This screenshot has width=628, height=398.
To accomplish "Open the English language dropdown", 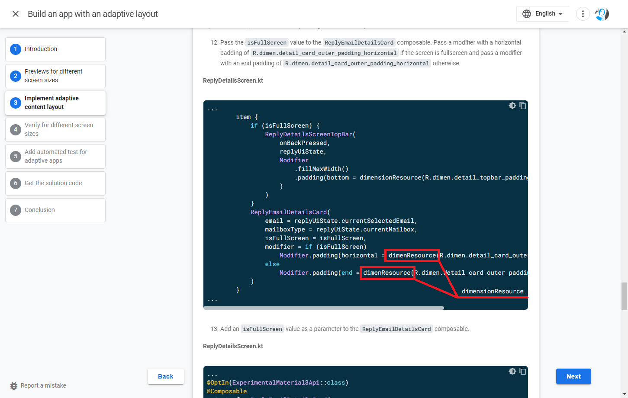I will point(543,14).
